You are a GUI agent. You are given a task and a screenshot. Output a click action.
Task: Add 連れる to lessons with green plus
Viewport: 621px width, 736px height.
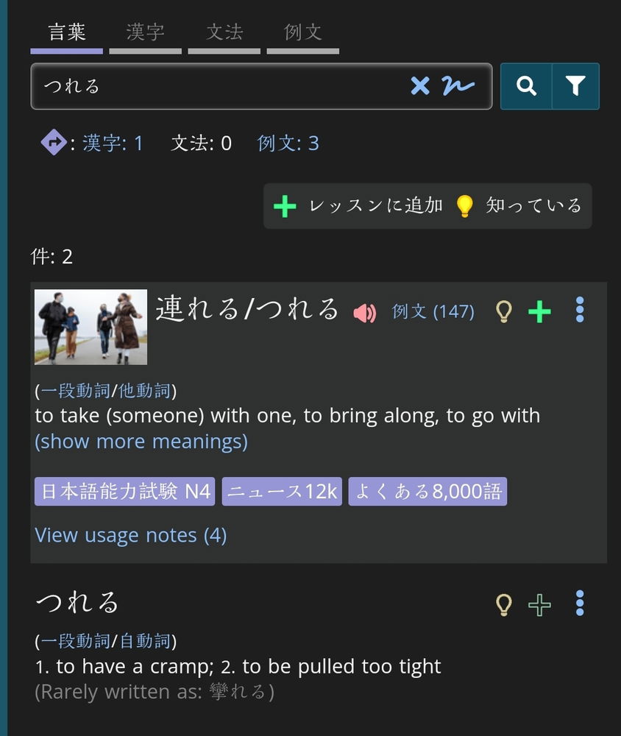tap(539, 311)
